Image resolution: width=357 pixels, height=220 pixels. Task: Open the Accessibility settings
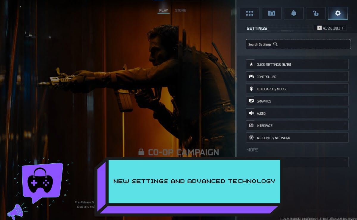click(x=330, y=28)
